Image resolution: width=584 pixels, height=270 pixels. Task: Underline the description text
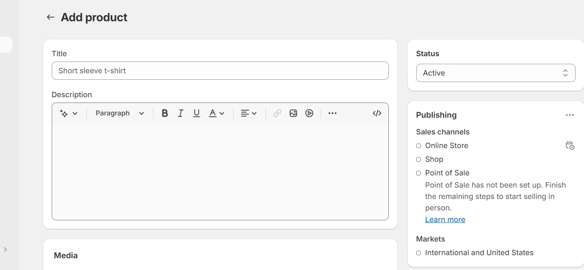197,113
